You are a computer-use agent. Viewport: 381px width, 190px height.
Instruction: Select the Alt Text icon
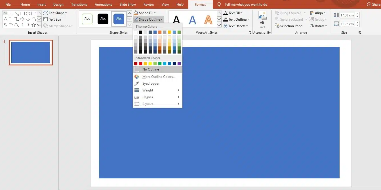262,19
